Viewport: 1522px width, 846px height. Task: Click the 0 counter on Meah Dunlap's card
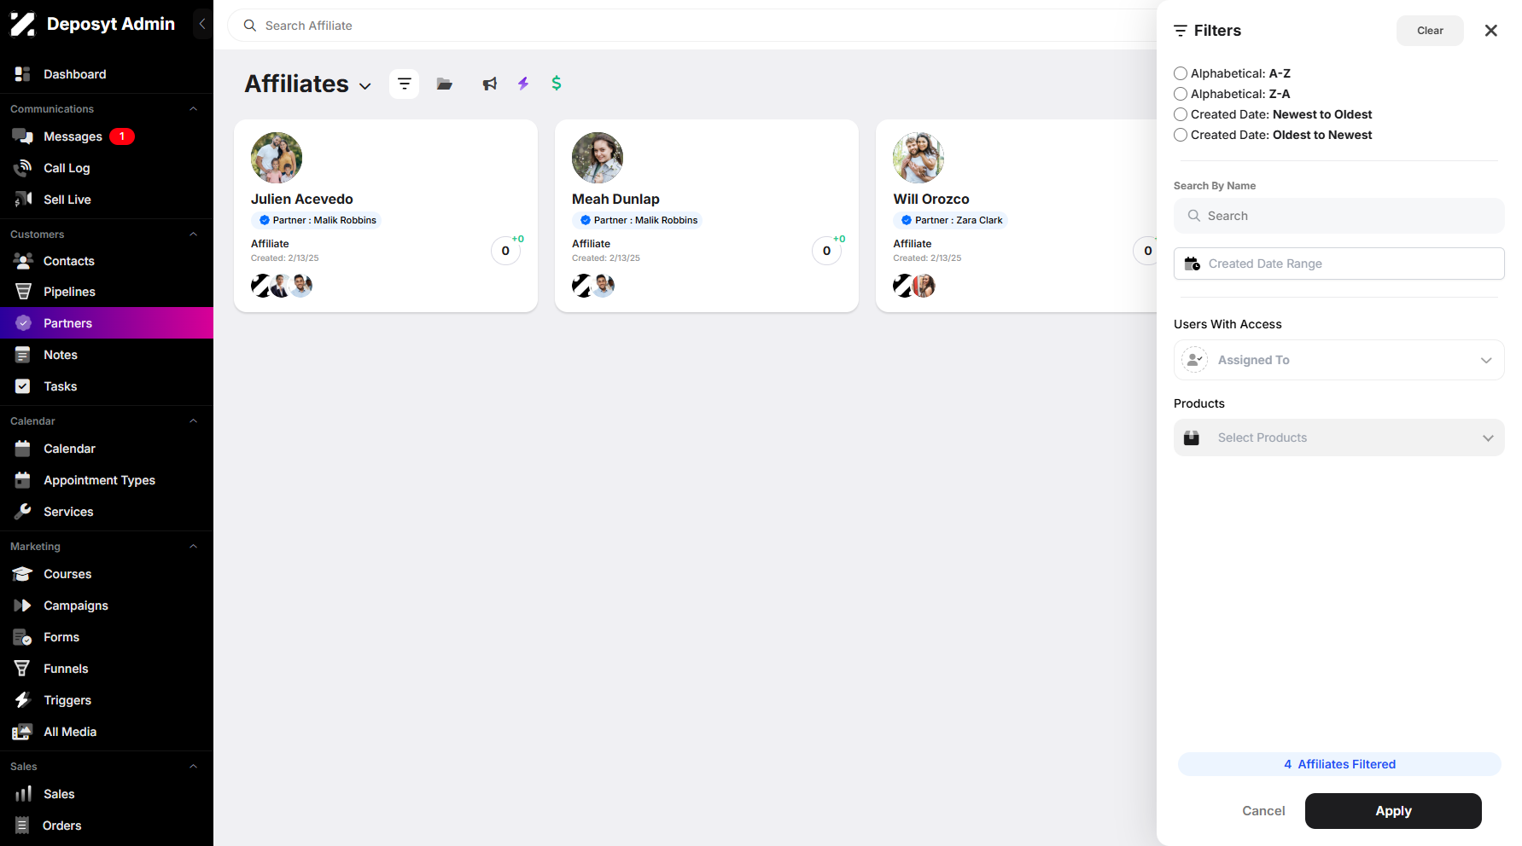click(x=826, y=251)
